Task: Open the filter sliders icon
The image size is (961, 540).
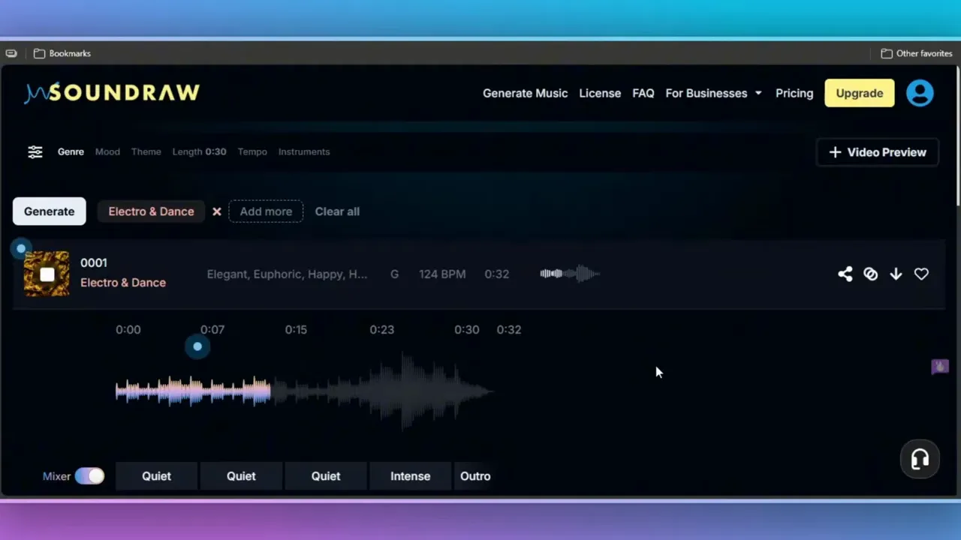Action: 35,152
